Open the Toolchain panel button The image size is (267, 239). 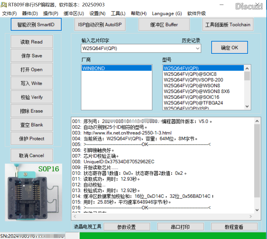click(x=228, y=25)
